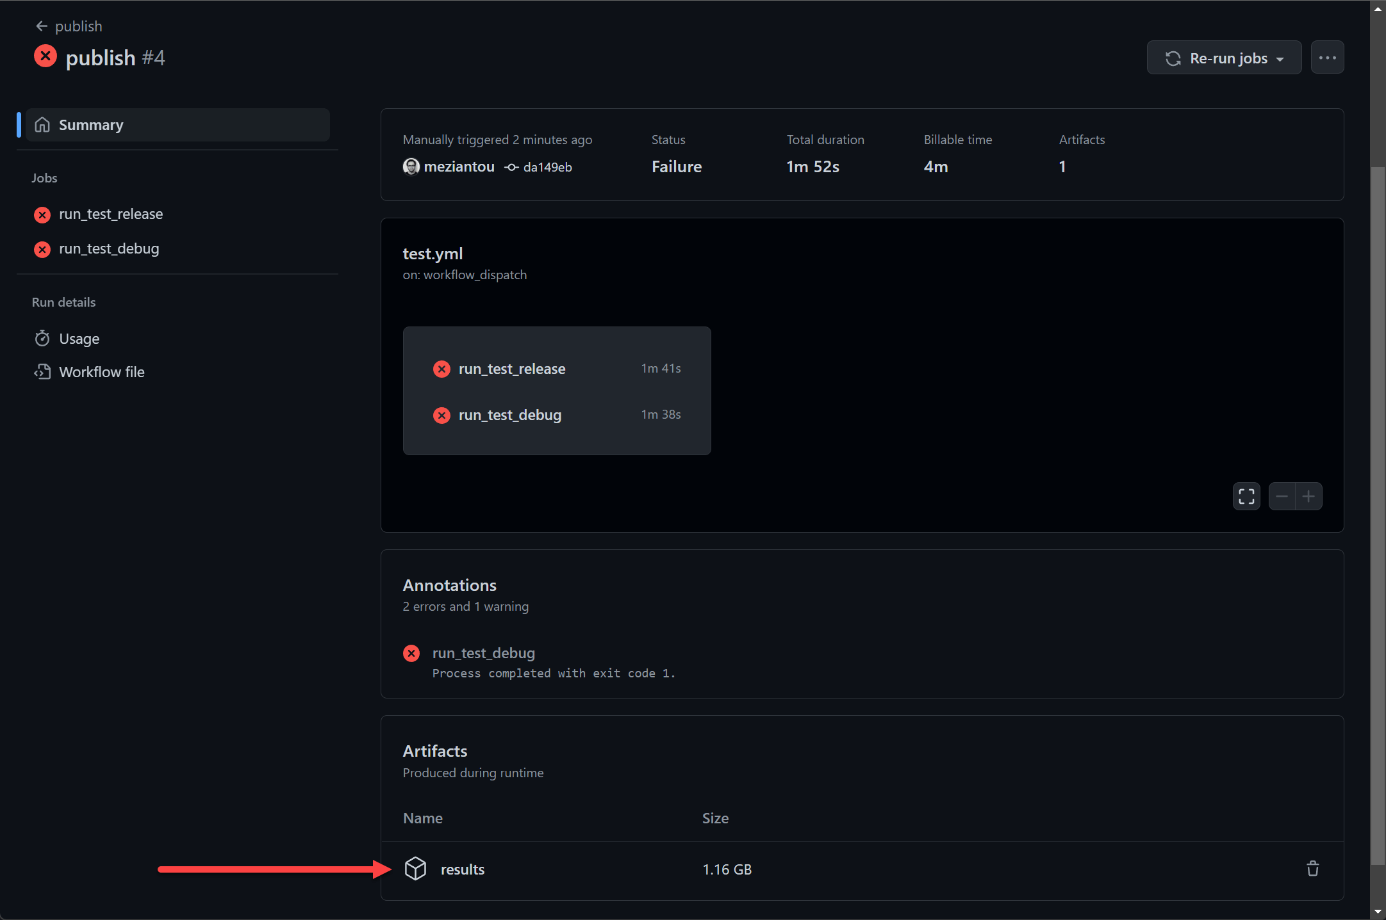Zoom out the workflow graph with minus
Screen dimensions: 1386x920
click(1282, 496)
